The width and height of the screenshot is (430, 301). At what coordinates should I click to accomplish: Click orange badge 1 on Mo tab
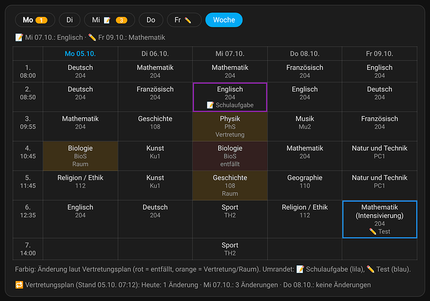click(41, 21)
